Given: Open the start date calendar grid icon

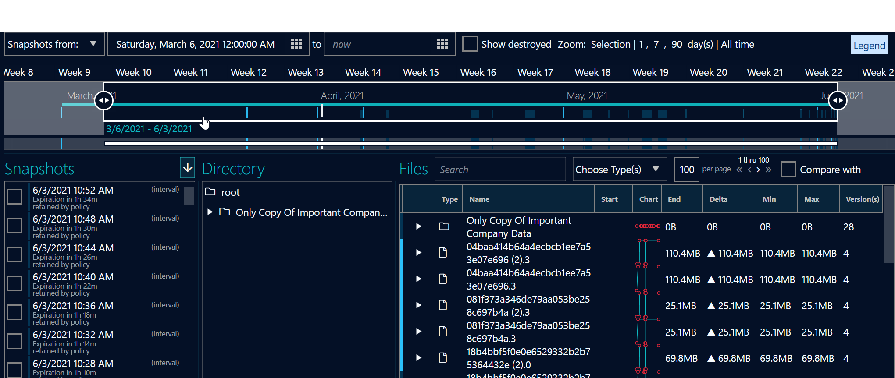Looking at the screenshot, I should [x=296, y=44].
